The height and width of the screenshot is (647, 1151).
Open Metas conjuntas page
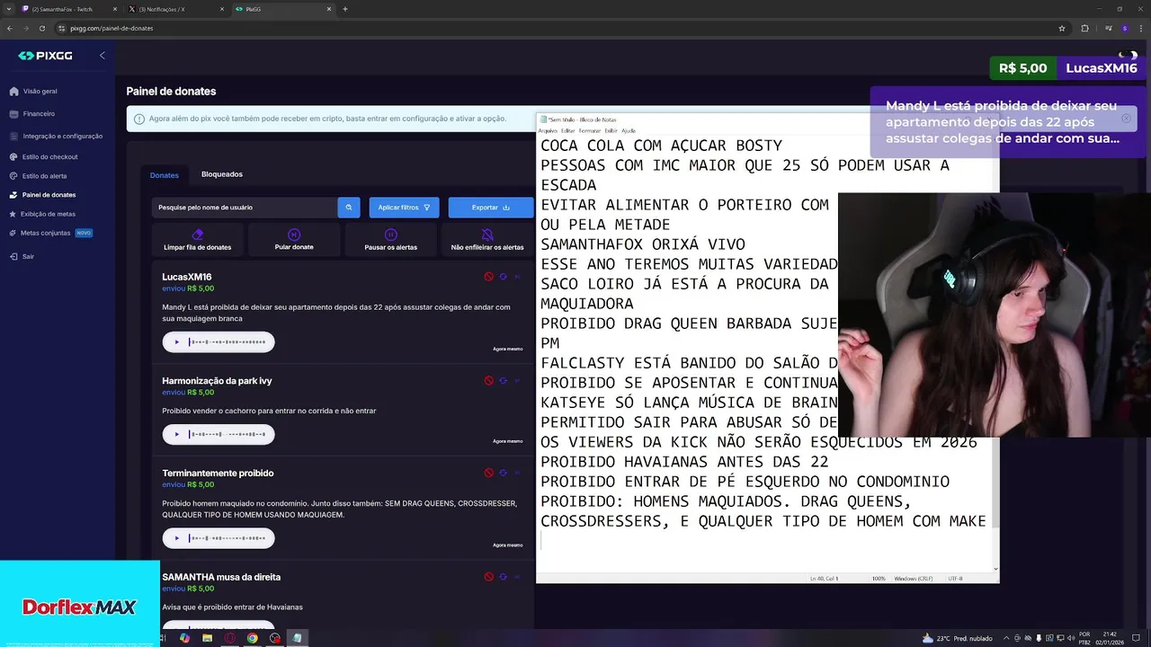coord(51,233)
